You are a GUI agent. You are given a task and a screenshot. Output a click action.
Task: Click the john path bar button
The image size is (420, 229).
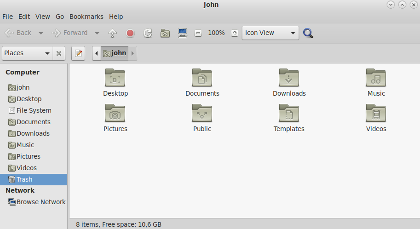[115, 53]
